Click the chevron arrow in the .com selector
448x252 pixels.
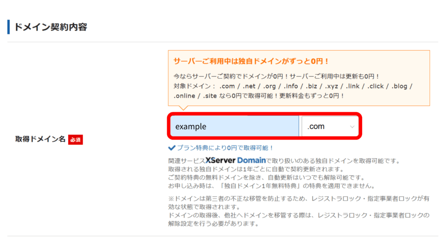(352, 126)
